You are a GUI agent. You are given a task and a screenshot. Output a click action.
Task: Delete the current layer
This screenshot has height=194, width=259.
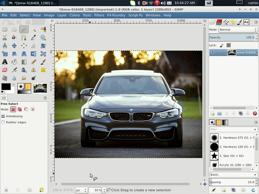[255, 113]
